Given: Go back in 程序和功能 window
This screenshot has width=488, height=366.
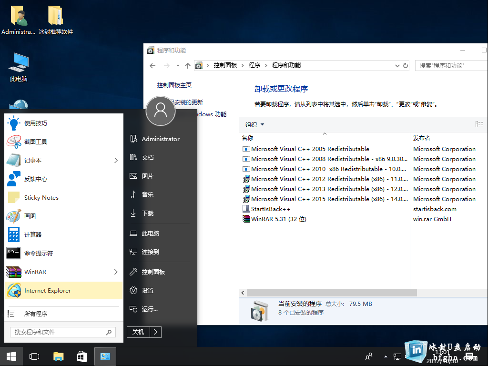Looking at the screenshot, I should (x=152, y=66).
